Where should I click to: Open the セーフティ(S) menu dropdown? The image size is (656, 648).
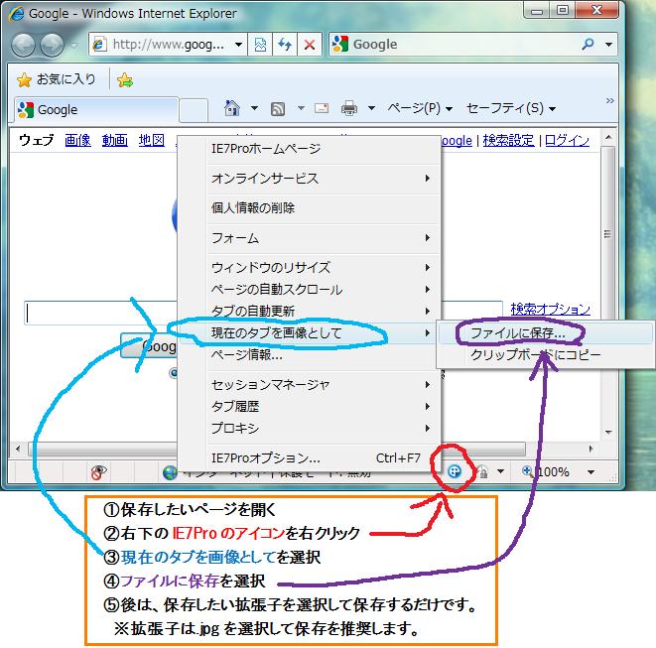pos(511,108)
